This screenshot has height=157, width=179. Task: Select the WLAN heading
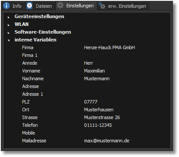tap(22, 24)
